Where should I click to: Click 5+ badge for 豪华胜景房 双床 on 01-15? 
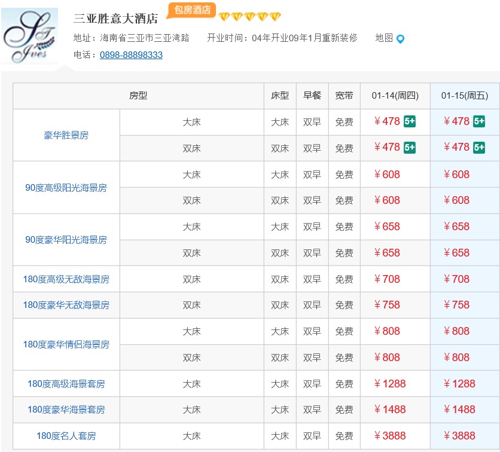479,147
